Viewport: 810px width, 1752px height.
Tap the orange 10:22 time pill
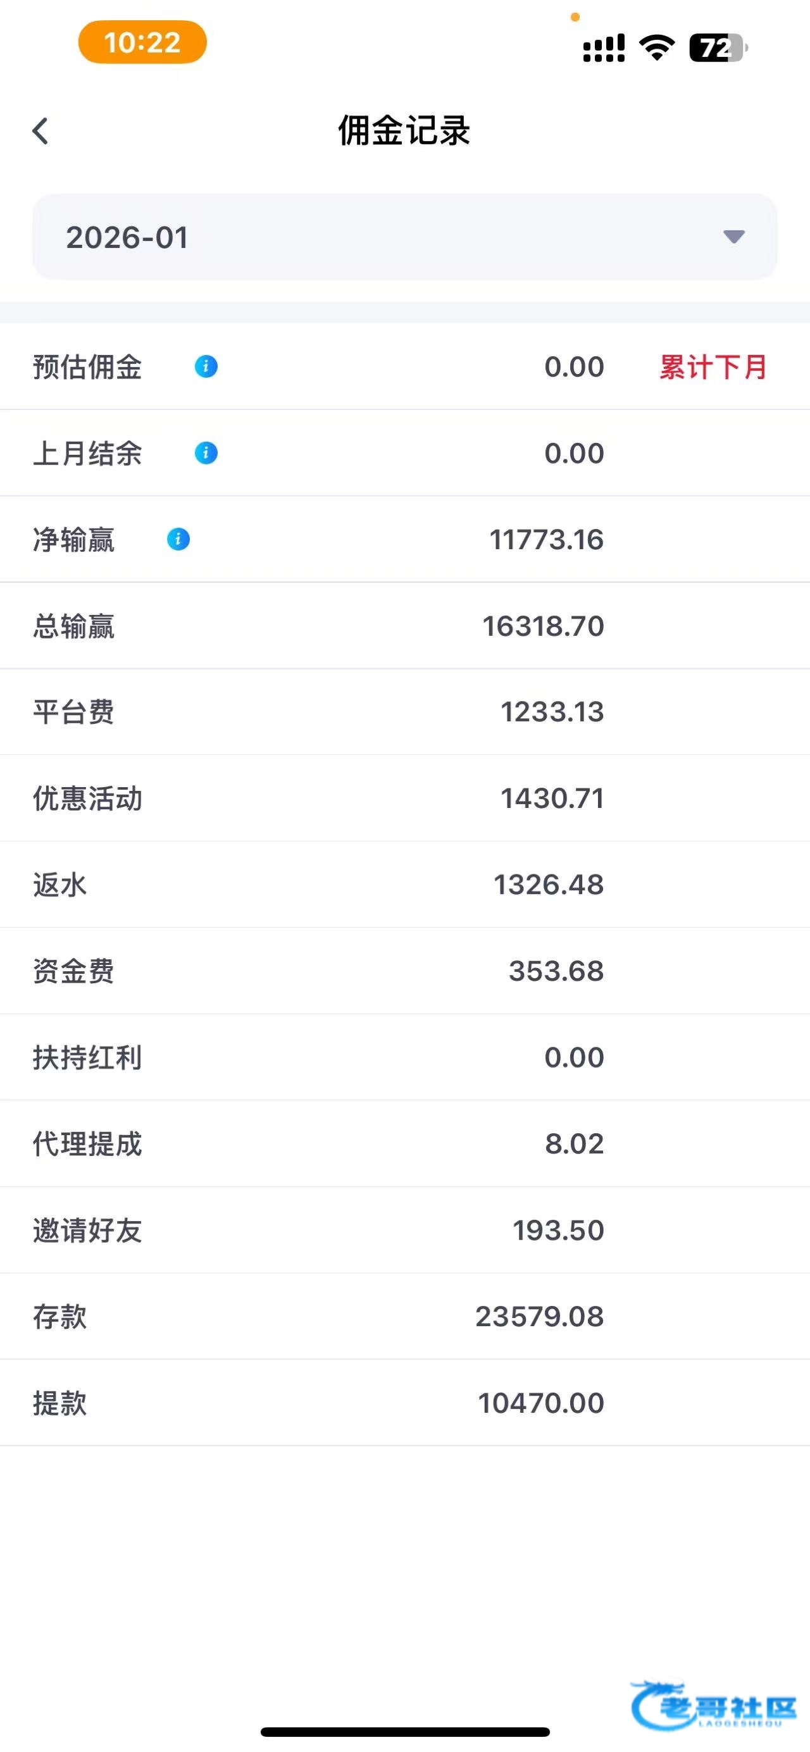(142, 42)
